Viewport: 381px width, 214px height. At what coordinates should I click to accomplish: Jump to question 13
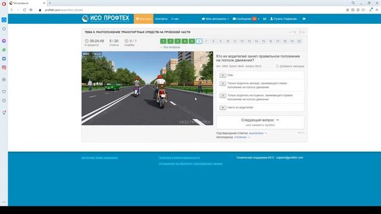click(x=249, y=41)
